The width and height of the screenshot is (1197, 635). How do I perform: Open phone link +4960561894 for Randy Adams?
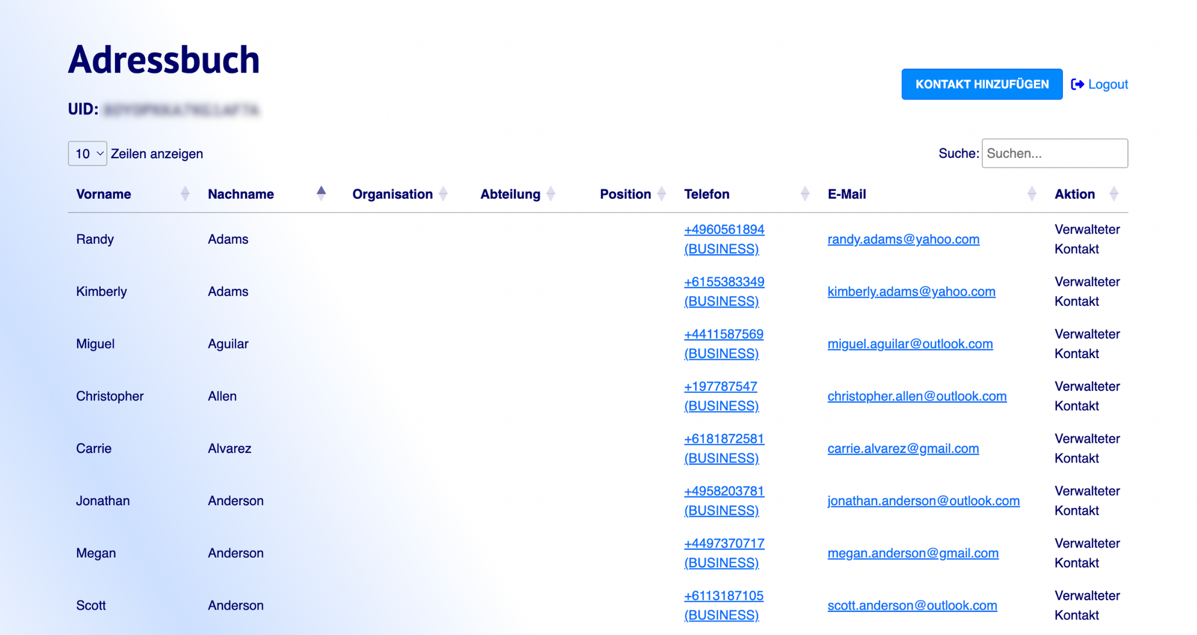[x=724, y=239]
